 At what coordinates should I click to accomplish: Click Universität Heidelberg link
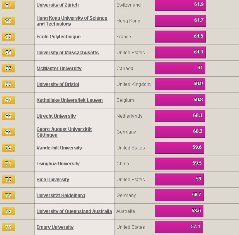61,196
